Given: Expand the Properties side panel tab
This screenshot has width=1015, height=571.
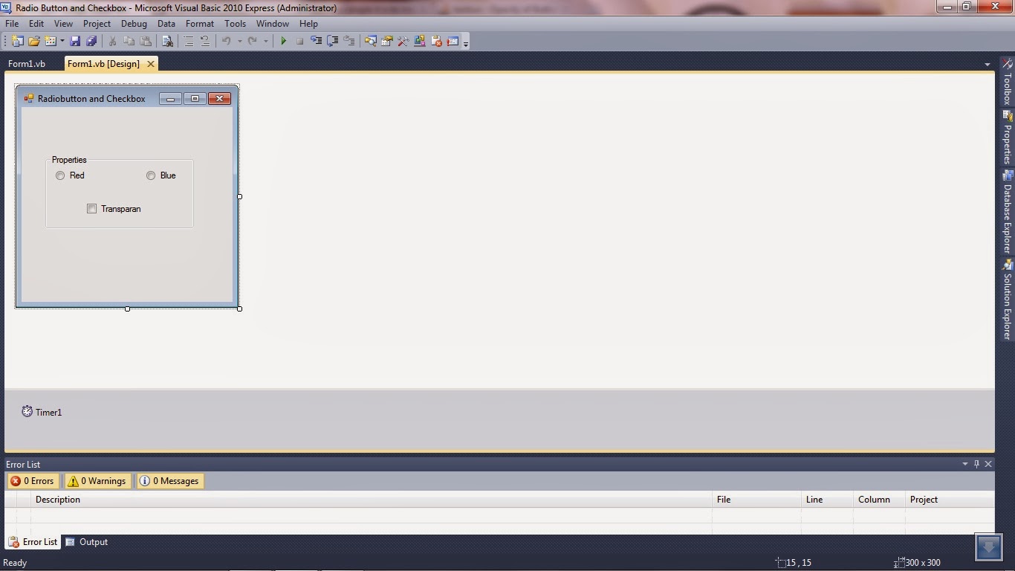Looking at the screenshot, I should tap(1008, 138).
